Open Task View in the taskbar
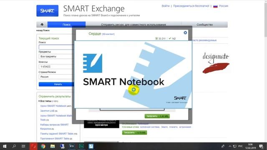 point(23,146)
